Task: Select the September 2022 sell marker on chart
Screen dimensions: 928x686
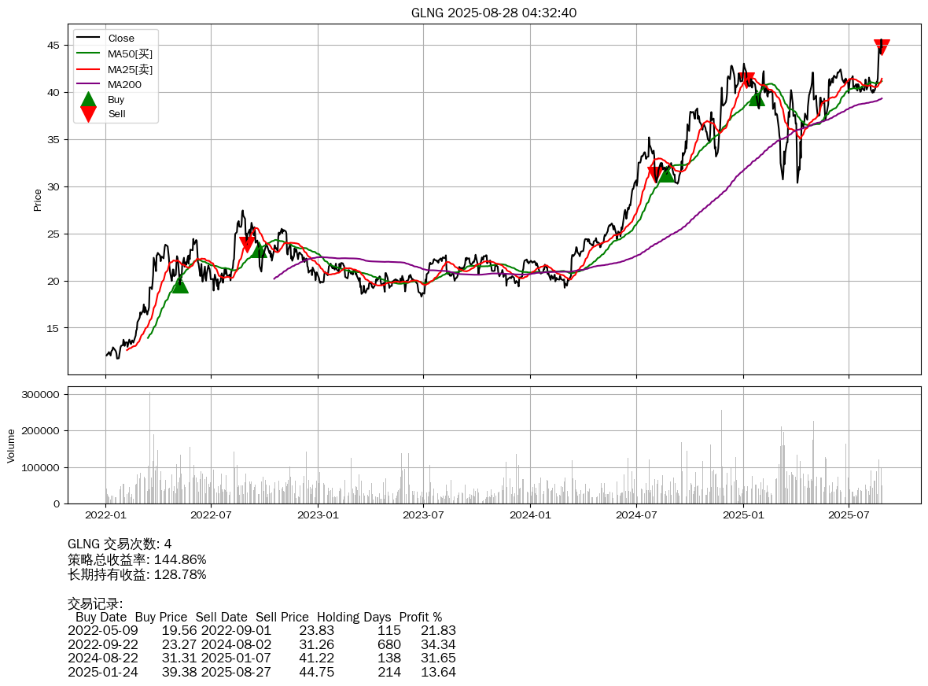Action: (247, 245)
